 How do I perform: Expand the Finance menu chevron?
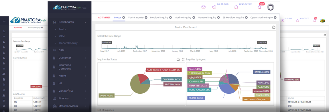point(86,99)
